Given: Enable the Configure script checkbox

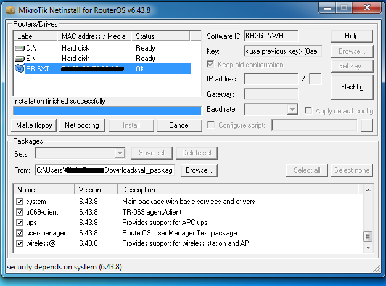Looking at the screenshot, I should [211, 125].
